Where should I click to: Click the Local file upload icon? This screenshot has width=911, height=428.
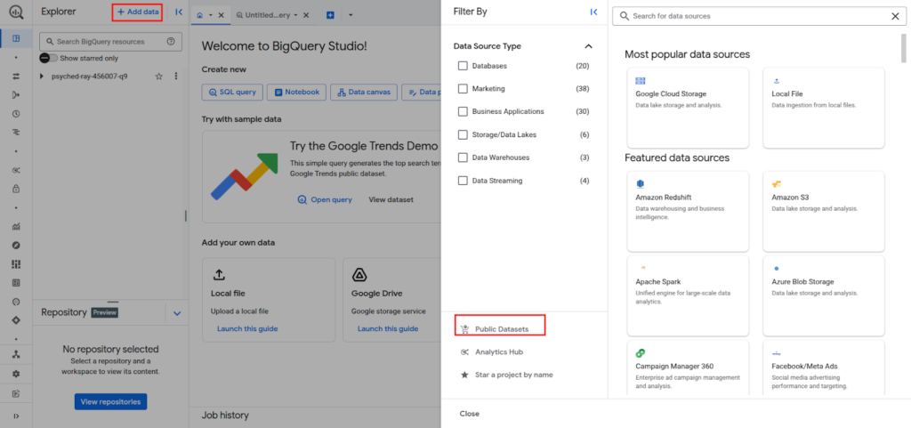pos(220,275)
